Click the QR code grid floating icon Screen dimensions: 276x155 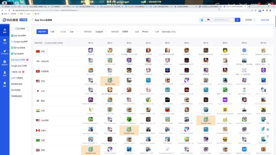[x=268, y=130]
